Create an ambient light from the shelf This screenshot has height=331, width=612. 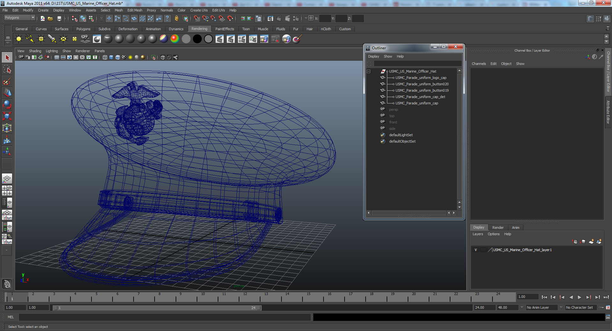coord(19,39)
